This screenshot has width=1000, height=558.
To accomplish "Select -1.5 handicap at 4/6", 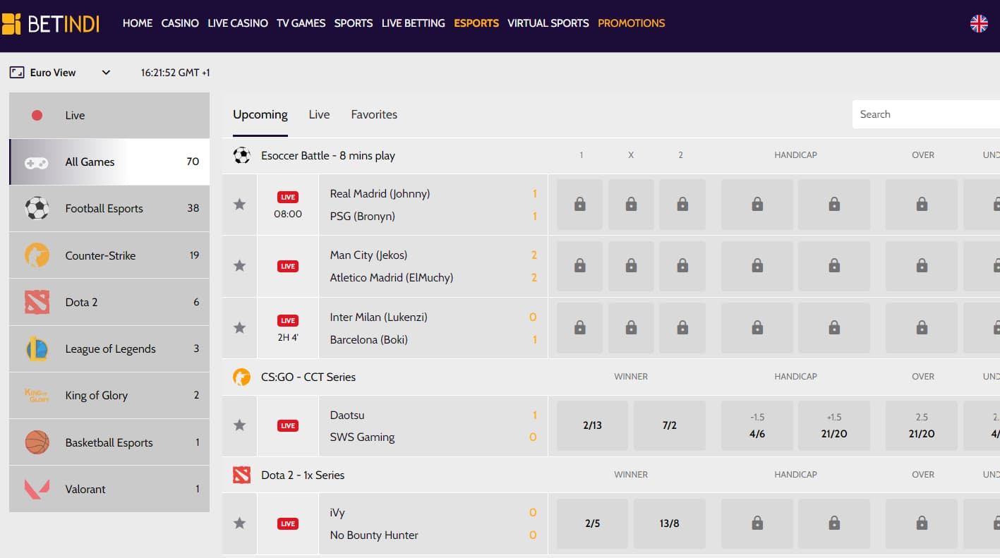I will click(x=757, y=425).
